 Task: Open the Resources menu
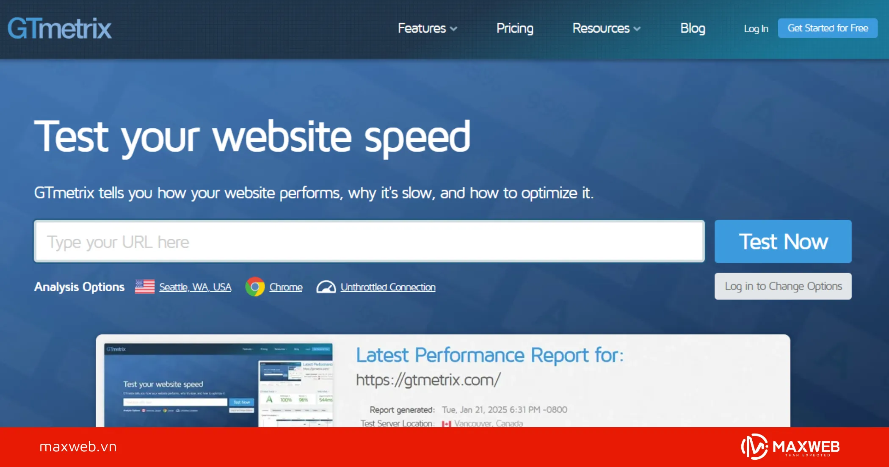click(601, 28)
